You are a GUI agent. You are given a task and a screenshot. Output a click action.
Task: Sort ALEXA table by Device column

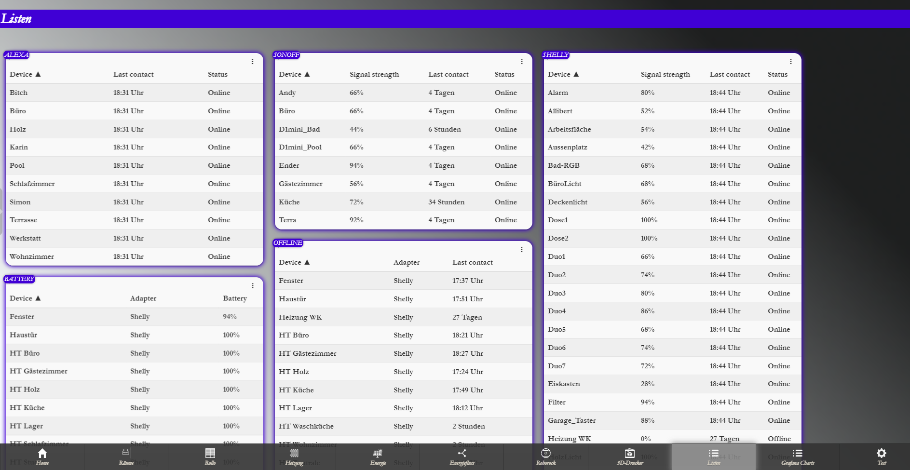pos(25,74)
